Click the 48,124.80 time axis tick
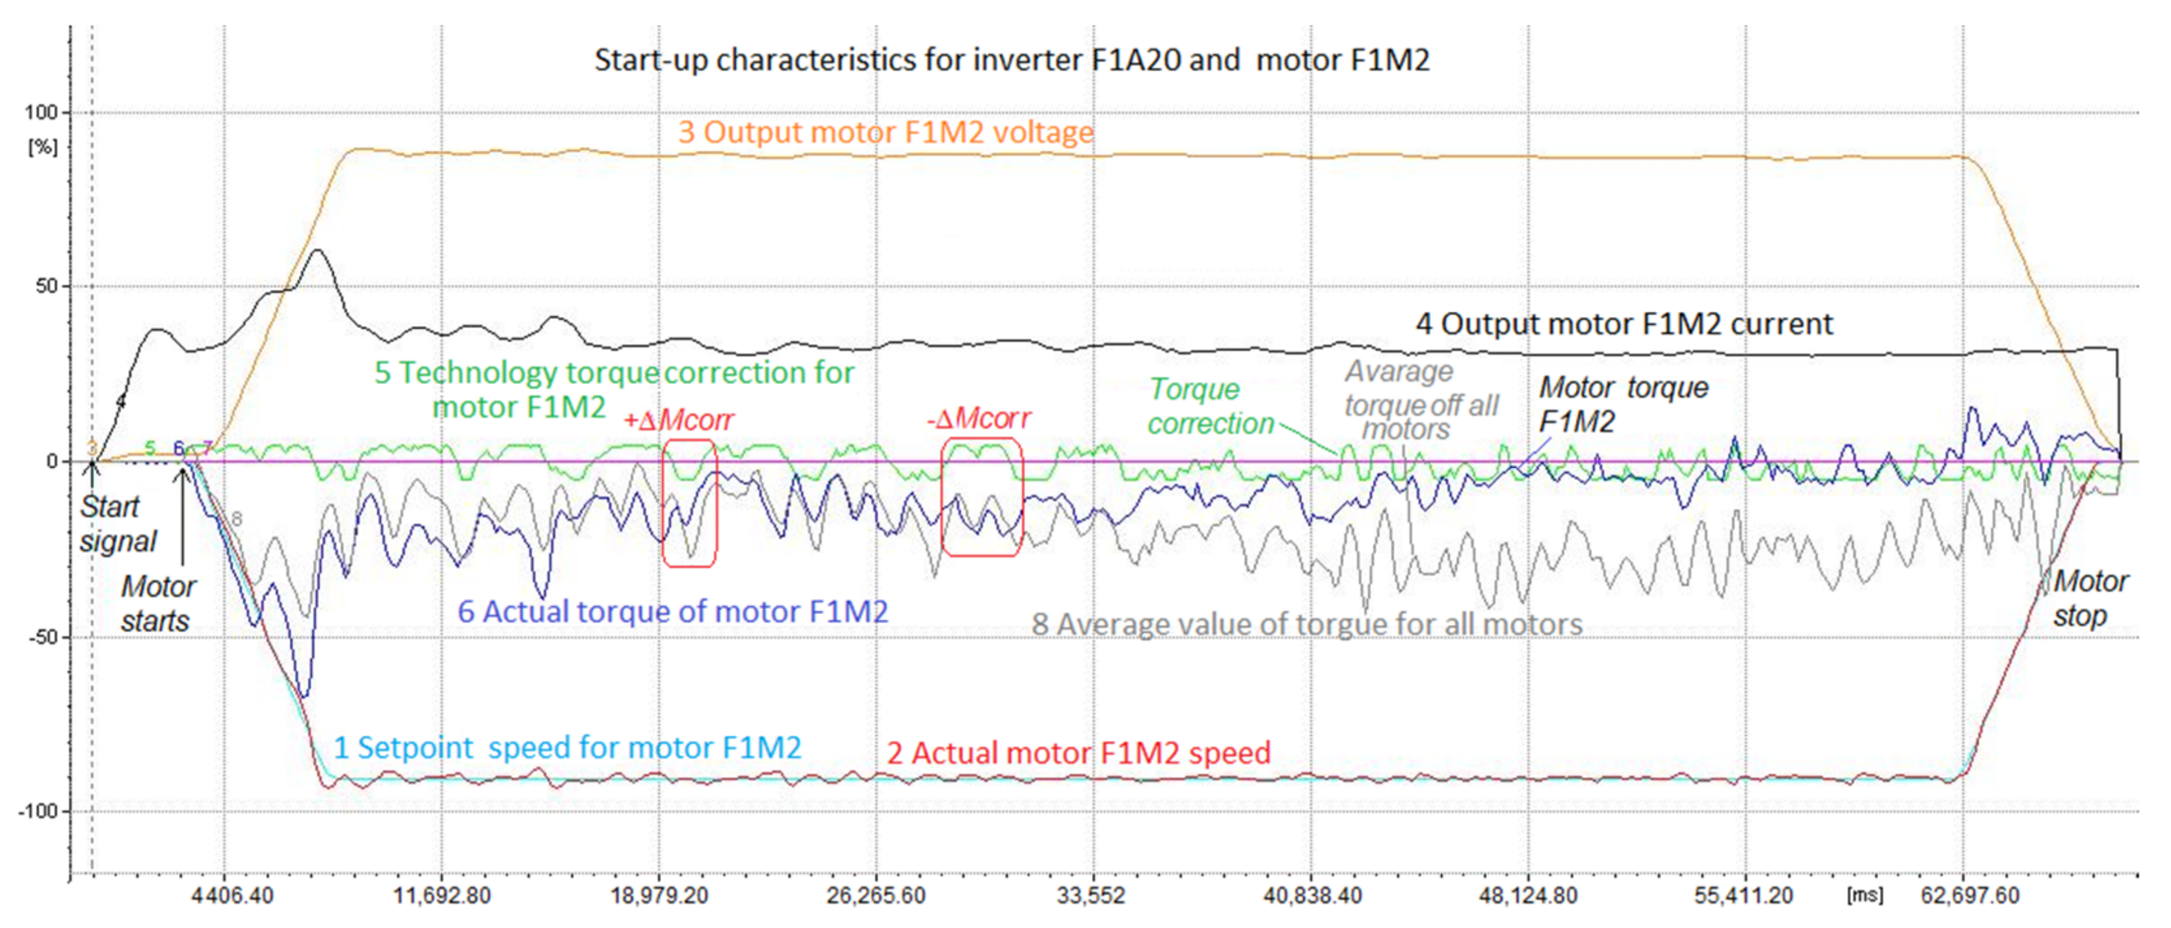Image resolution: width=2171 pixels, height=928 pixels. click(1527, 895)
